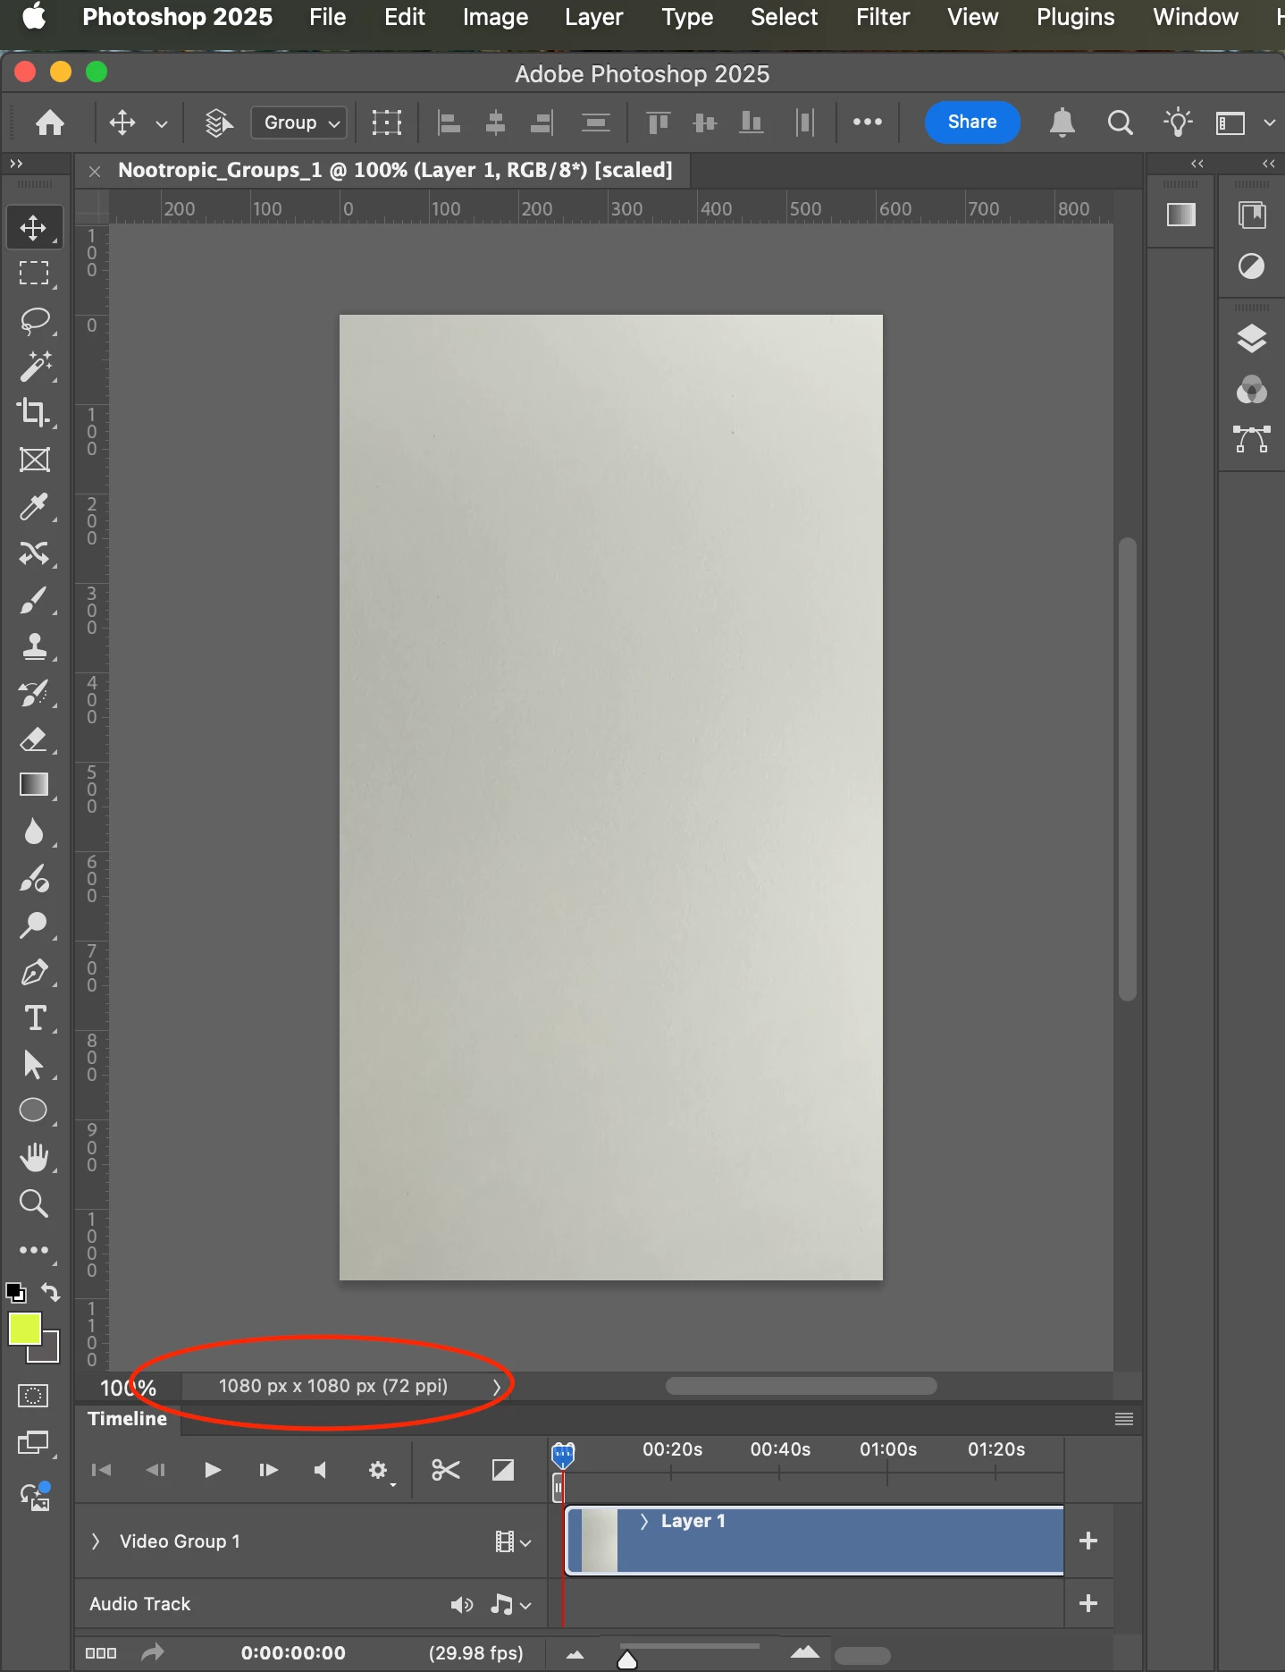The image size is (1285, 1672).
Task: Select the Horizontal Type tool
Action: coord(34,1018)
